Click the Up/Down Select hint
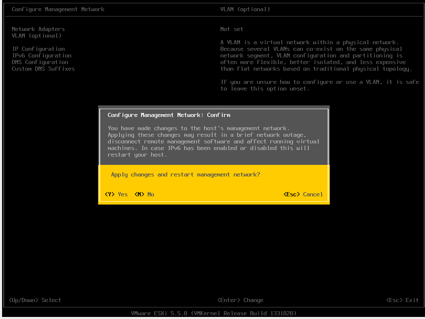425x319 pixels. click(35, 300)
